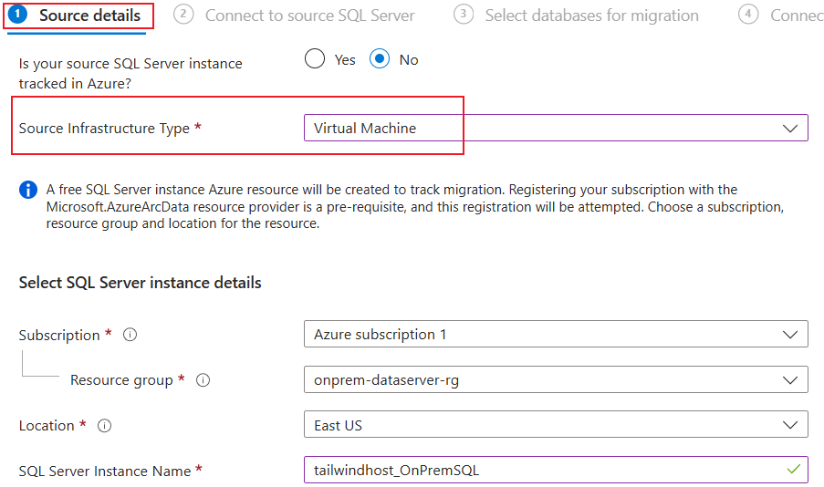This screenshot has width=824, height=487.
Task: Go to Connect to source SQL Server tab
Action: coord(309,16)
